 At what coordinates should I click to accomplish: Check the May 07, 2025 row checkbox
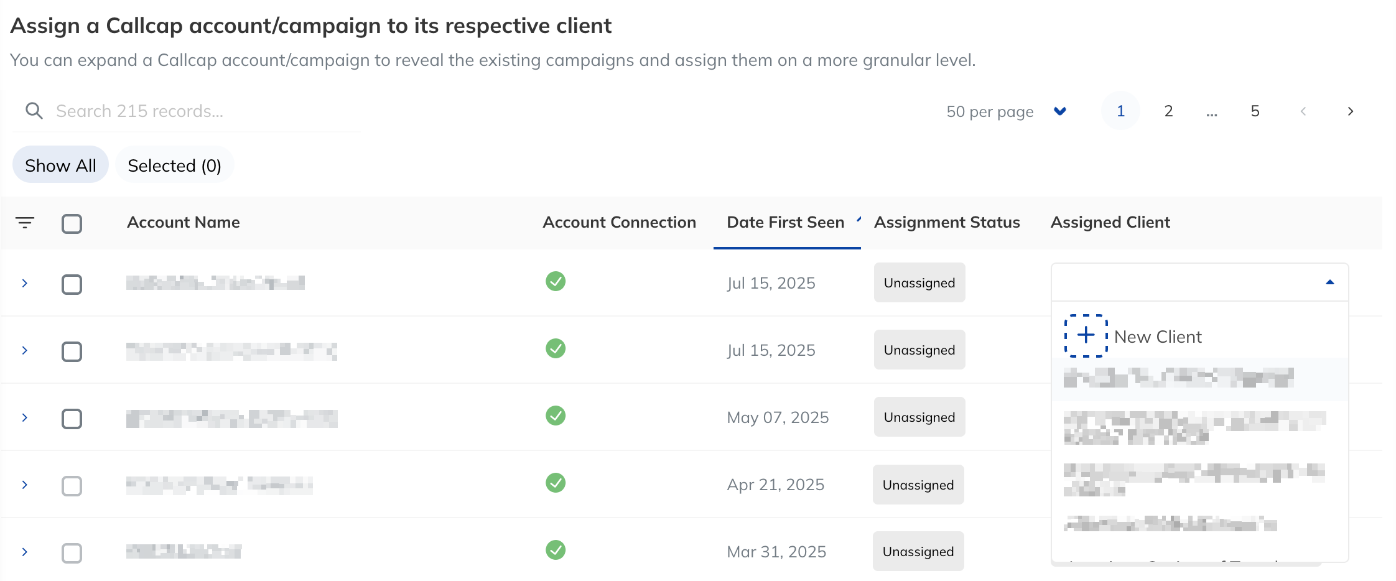(72, 419)
